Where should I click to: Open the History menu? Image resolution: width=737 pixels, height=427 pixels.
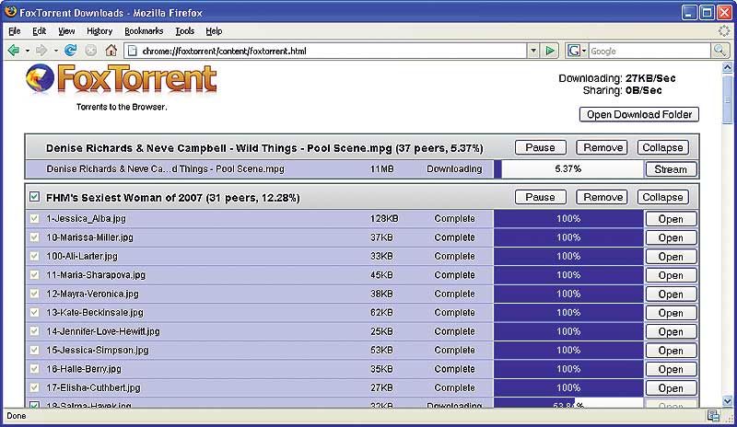(99, 31)
